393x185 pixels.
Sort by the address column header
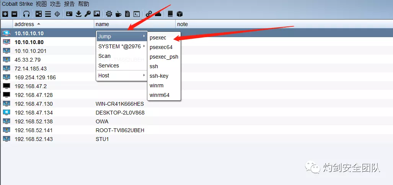click(53, 24)
